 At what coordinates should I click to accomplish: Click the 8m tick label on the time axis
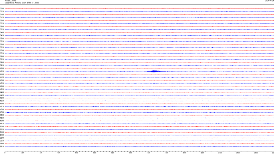point(76,153)
